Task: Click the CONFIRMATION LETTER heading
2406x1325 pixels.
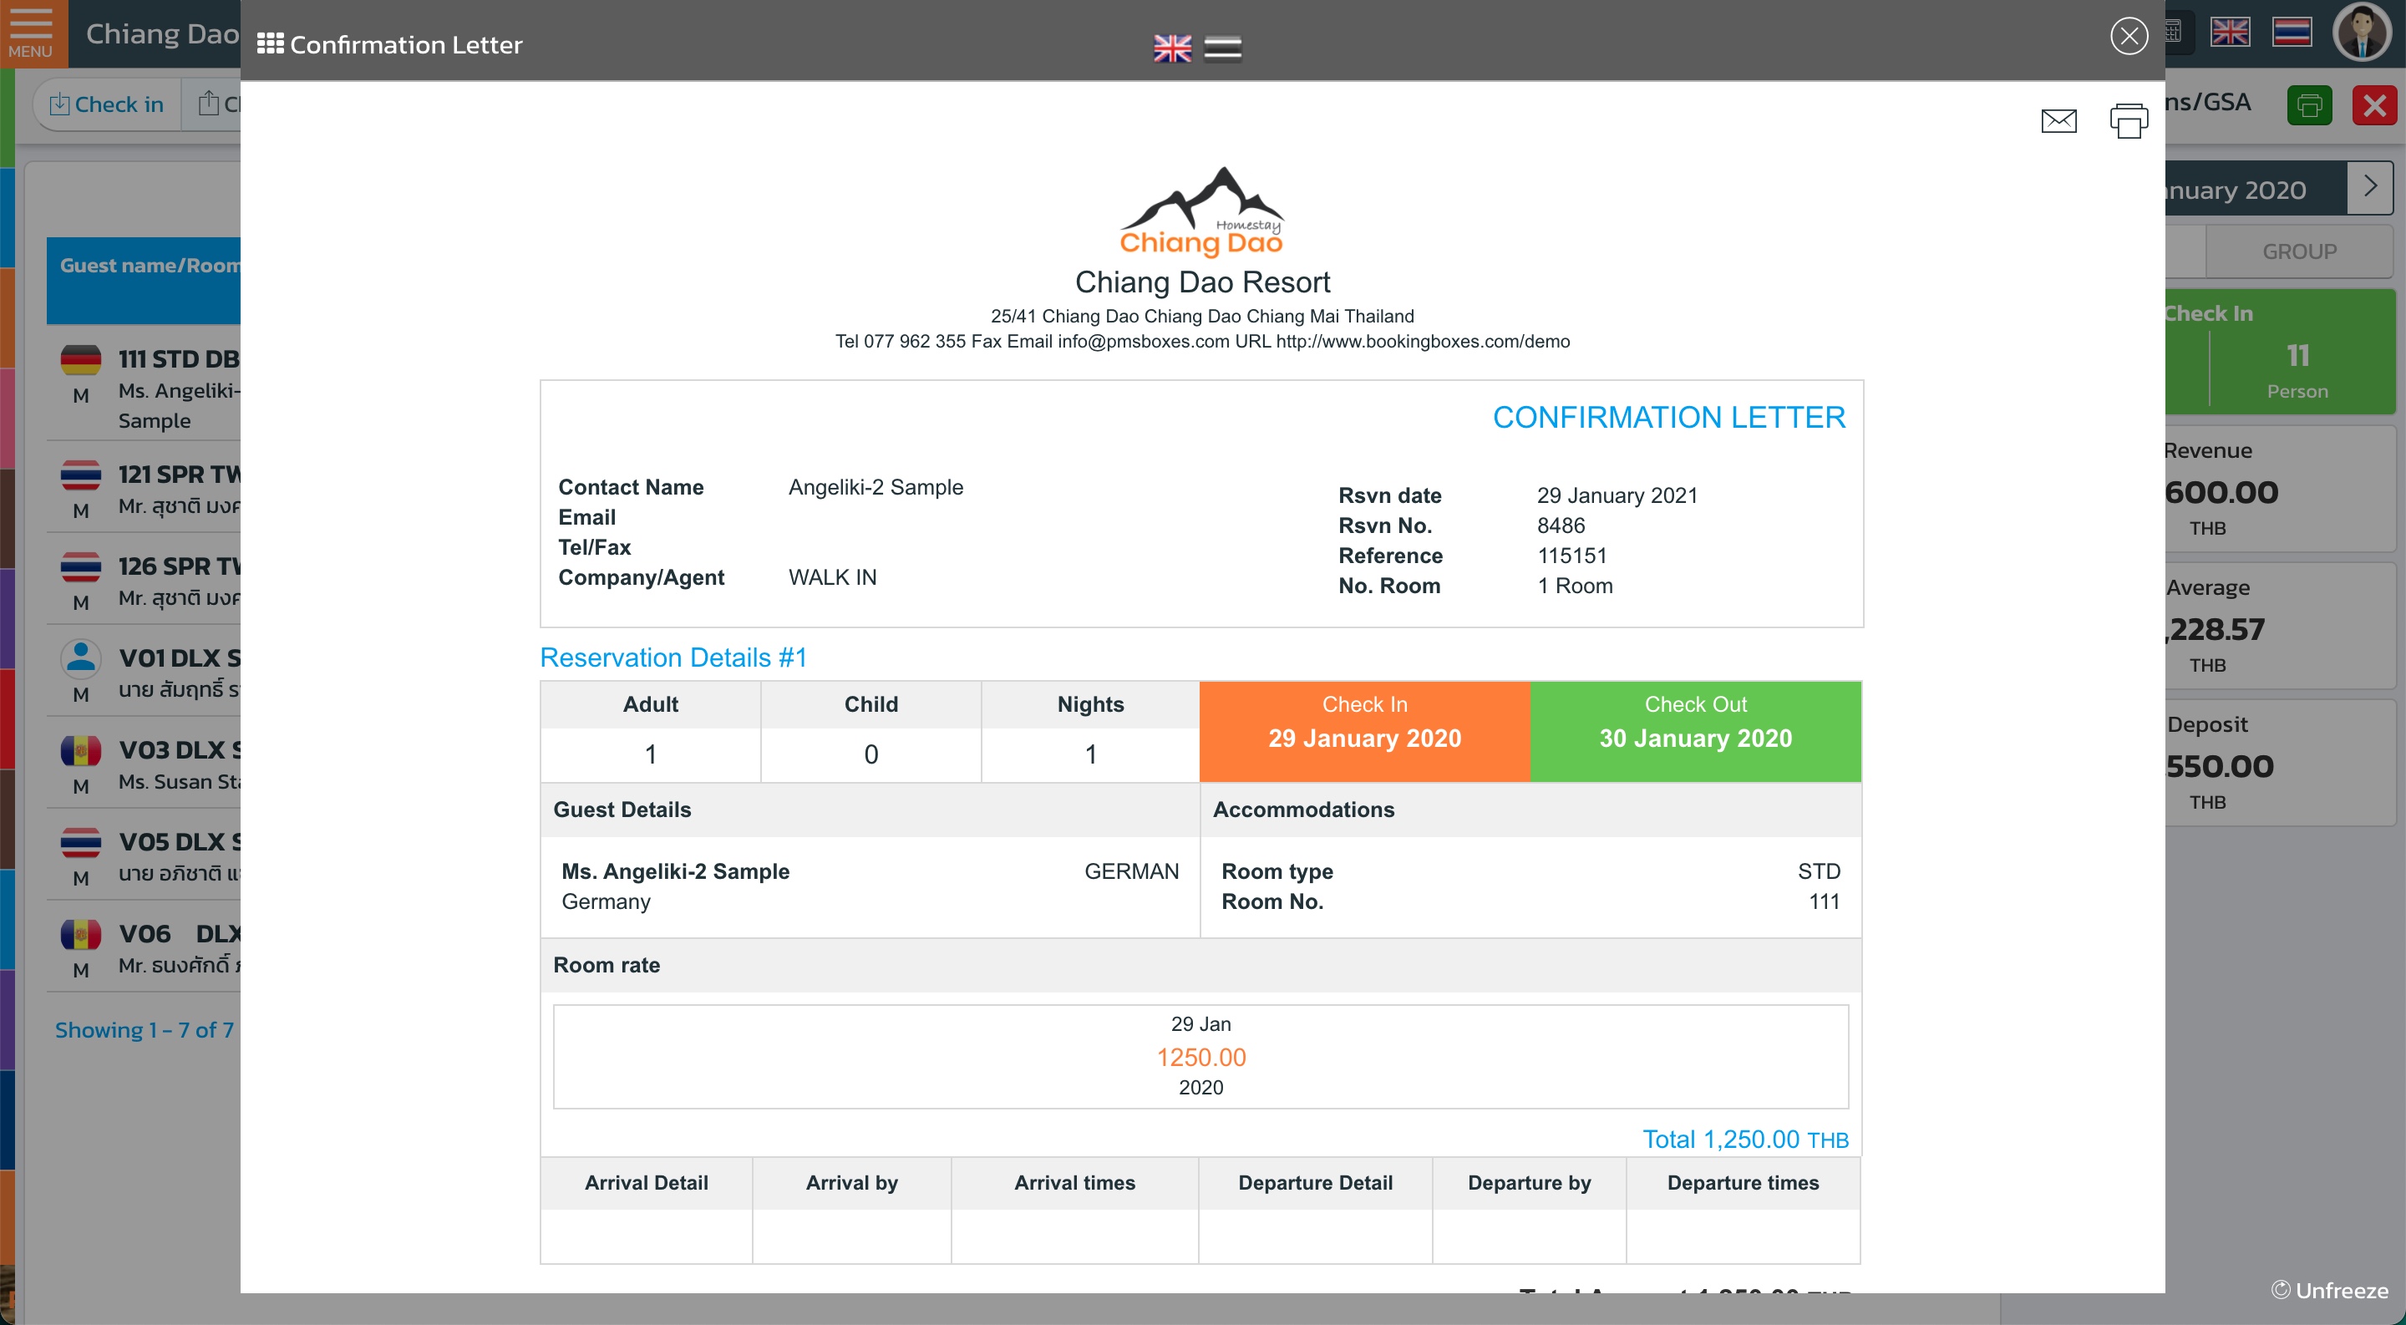Action: point(1669,418)
